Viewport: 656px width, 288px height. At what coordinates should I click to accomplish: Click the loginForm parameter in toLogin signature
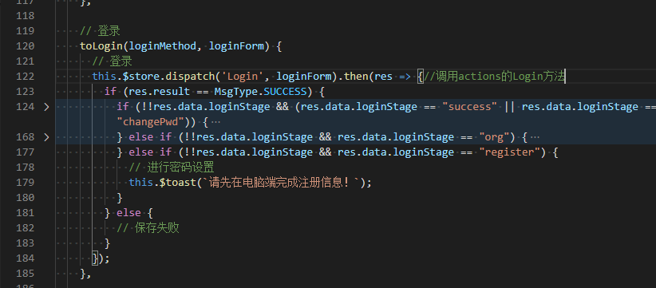pos(236,46)
